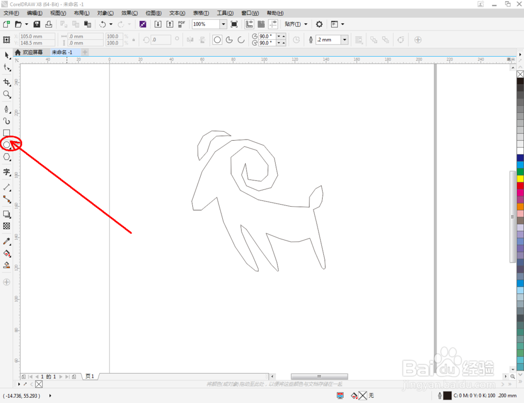Click the Import icon
The width and height of the screenshot is (524, 403).
point(158,24)
